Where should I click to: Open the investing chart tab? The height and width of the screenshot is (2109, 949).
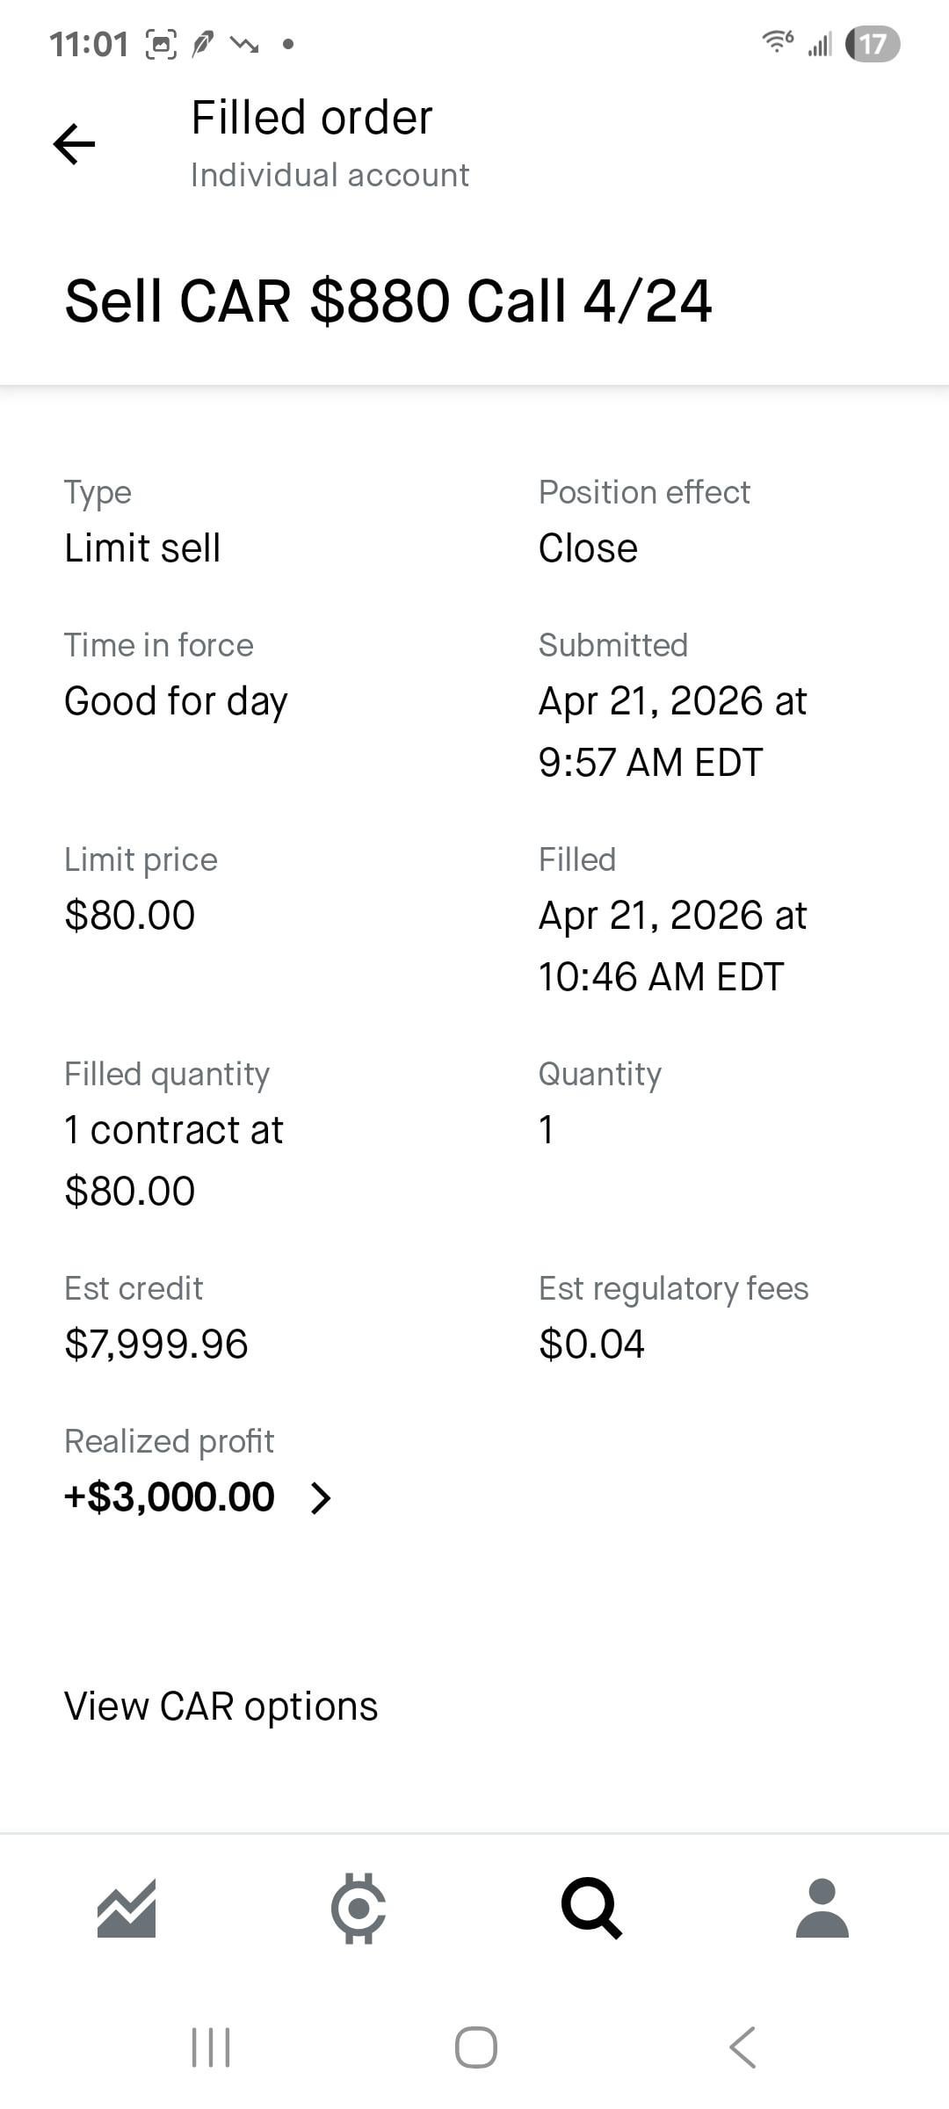[x=127, y=1909]
